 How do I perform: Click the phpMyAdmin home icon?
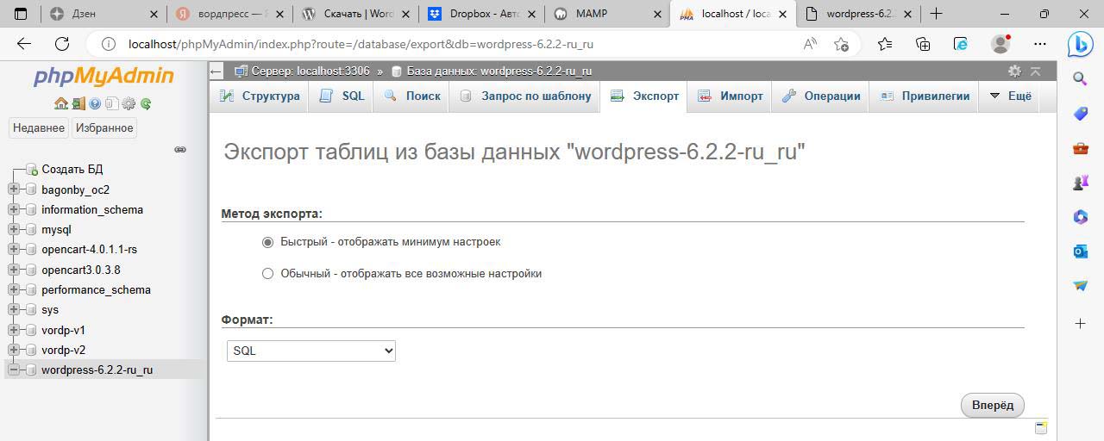click(x=60, y=103)
